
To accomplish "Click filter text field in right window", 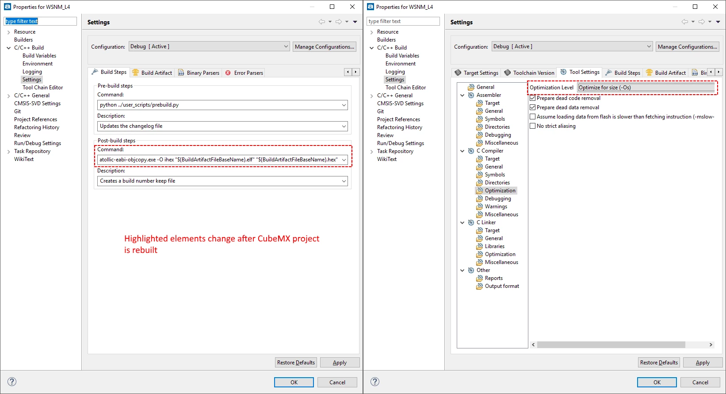I will tap(403, 21).
